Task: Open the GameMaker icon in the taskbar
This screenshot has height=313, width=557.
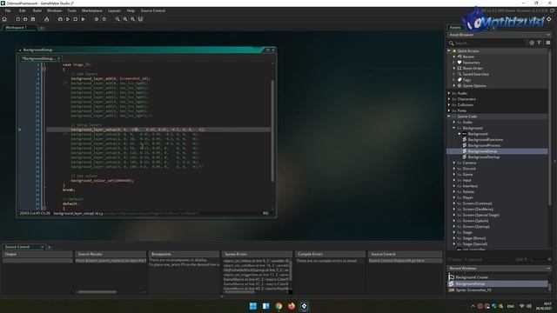Action: (x=304, y=306)
